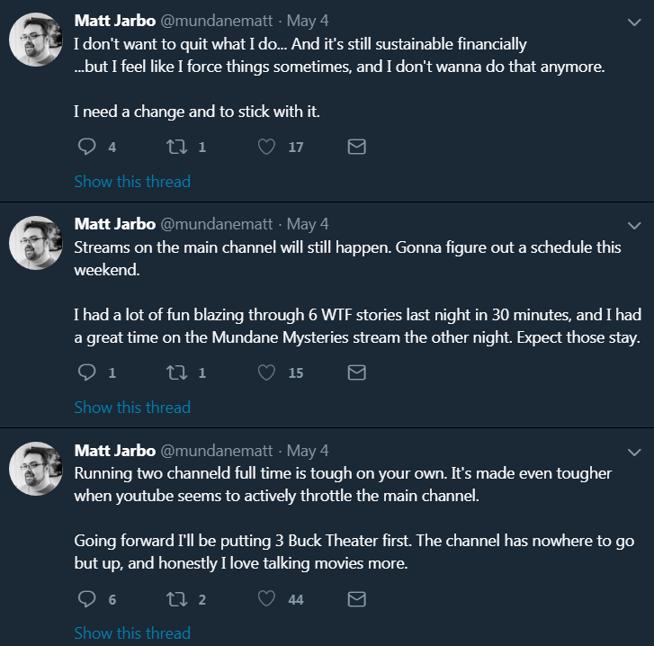The height and width of the screenshot is (646, 654).
Task: Send 3 Buck Theater tweet via direct message
Action: click(356, 599)
